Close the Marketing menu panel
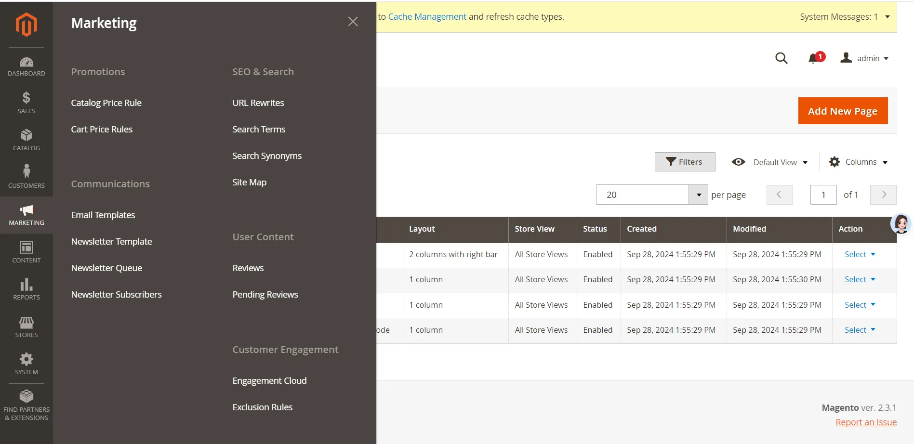 click(x=353, y=22)
